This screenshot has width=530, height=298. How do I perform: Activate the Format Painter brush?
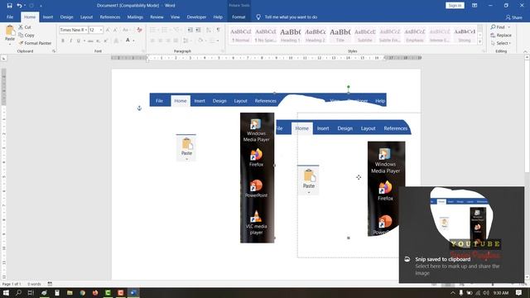click(x=35, y=43)
